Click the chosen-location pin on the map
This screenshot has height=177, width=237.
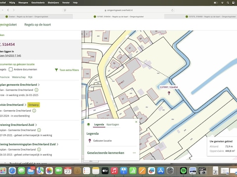pos(169,93)
